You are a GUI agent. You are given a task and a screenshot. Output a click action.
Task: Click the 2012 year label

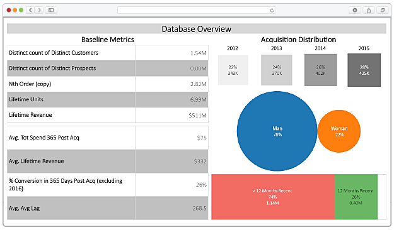pos(233,48)
